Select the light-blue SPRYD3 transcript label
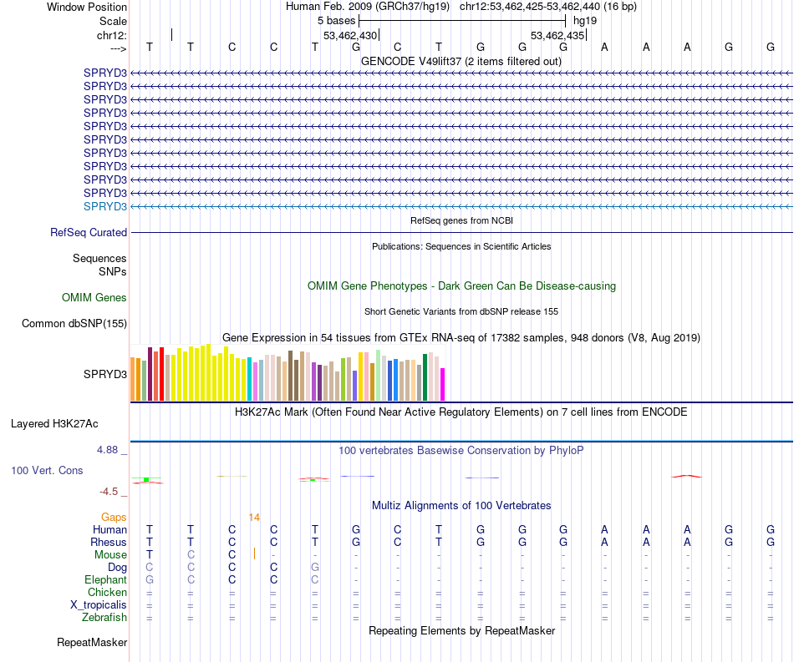This screenshot has width=794, height=662. click(x=105, y=206)
